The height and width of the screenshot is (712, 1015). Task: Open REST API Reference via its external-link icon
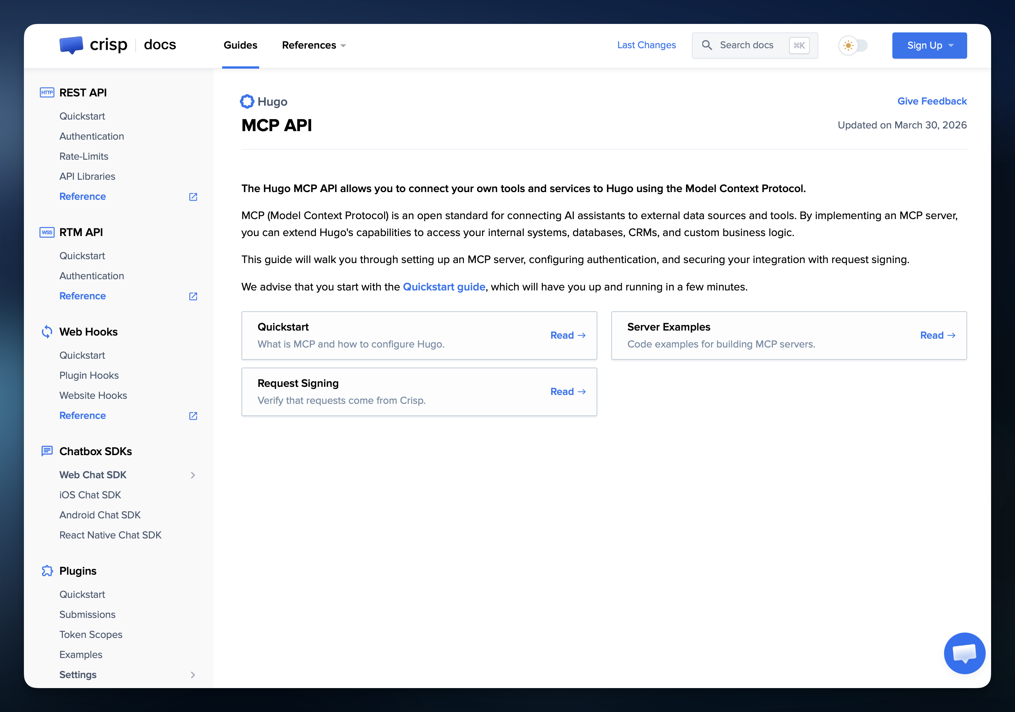pos(193,196)
